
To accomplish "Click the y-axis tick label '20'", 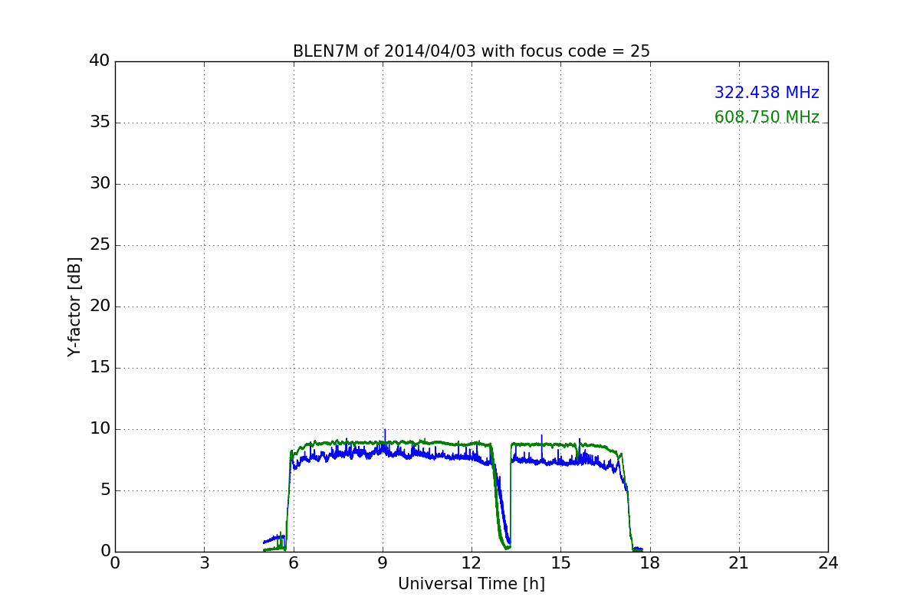I will [x=100, y=306].
